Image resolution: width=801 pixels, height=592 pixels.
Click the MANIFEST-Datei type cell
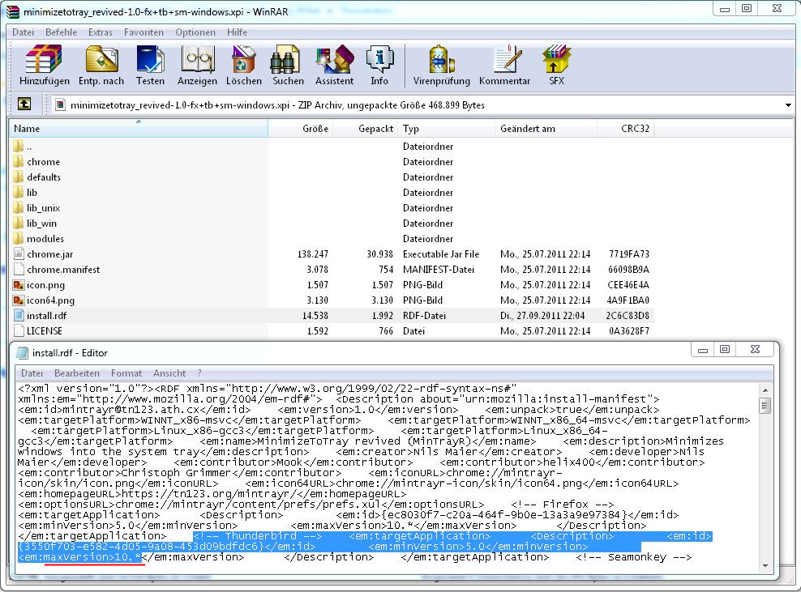tap(439, 269)
